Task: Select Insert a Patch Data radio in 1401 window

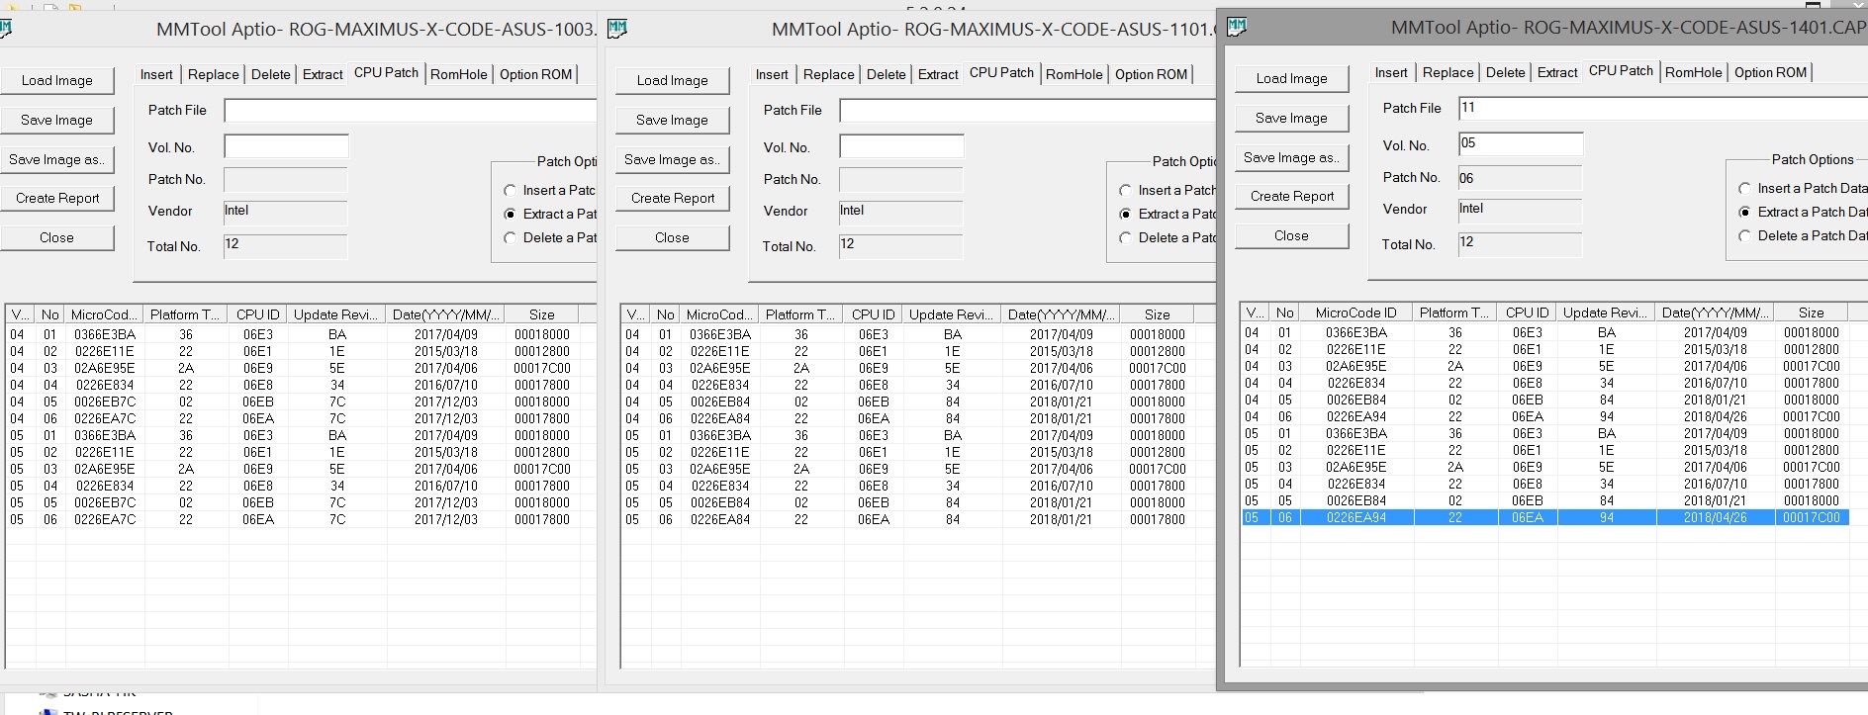Action: (x=1744, y=188)
